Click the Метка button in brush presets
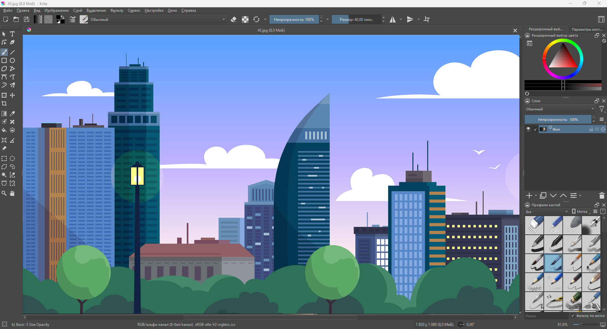Viewport: 607px width, 329px height. click(x=581, y=212)
